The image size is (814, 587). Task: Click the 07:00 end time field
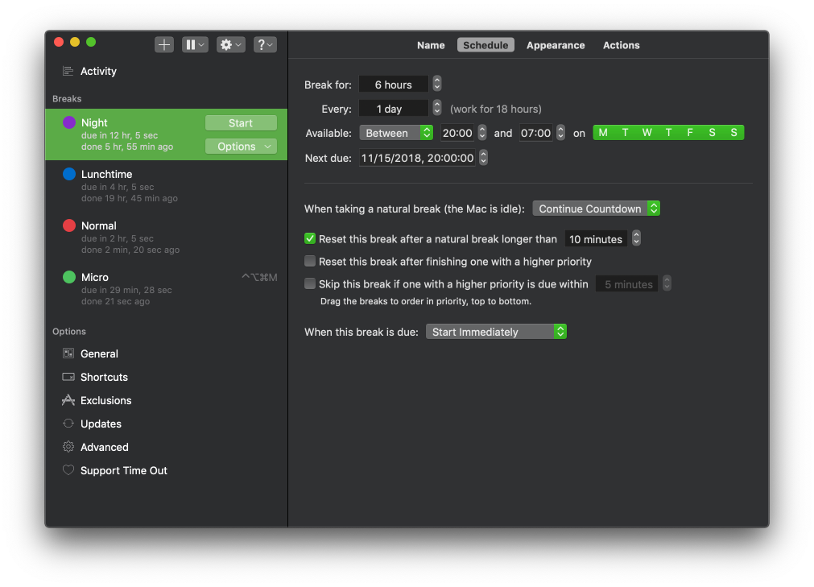coord(535,133)
